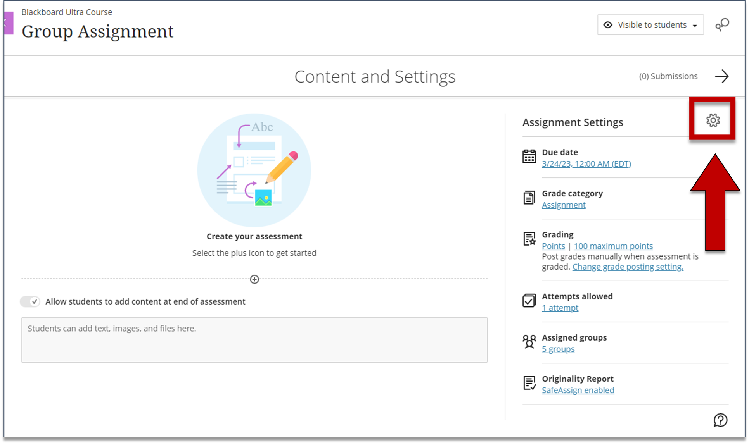The width and height of the screenshot is (749, 444).
Task: Click the Grading rubric star icon
Action: (x=529, y=239)
